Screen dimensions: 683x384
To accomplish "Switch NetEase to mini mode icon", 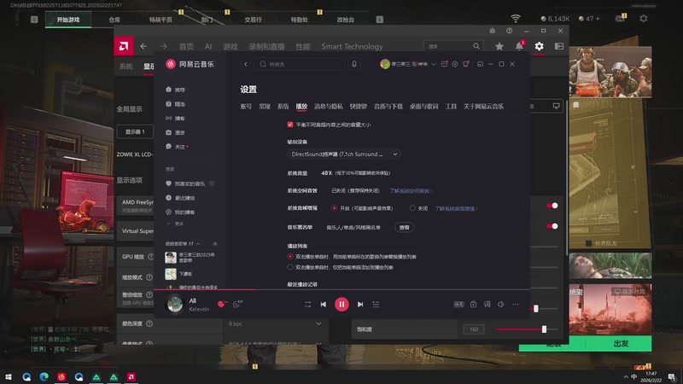I will [480, 64].
